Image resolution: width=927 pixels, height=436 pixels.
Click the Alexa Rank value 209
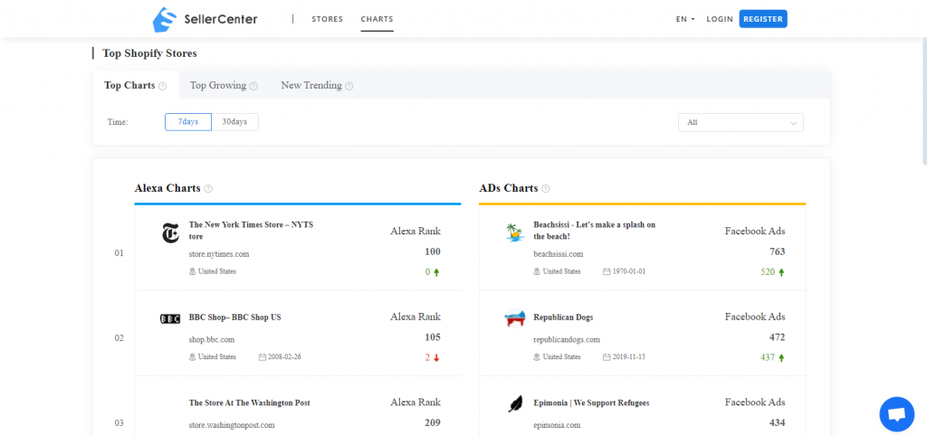[x=433, y=423]
